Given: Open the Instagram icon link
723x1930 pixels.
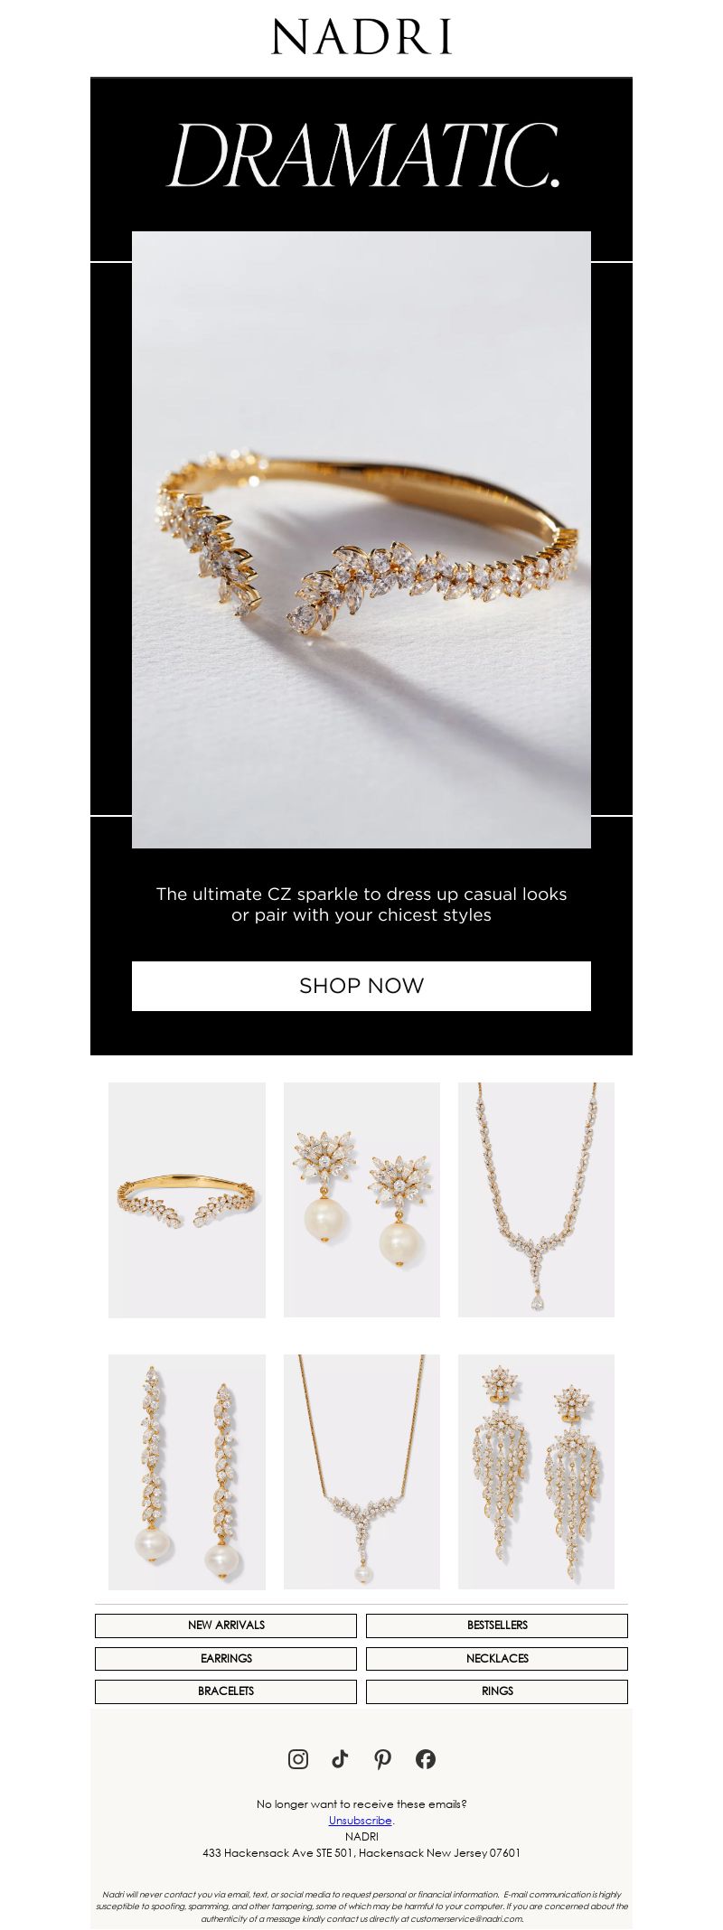Looking at the screenshot, I should pyautogui.click(x=298, y=1758).
